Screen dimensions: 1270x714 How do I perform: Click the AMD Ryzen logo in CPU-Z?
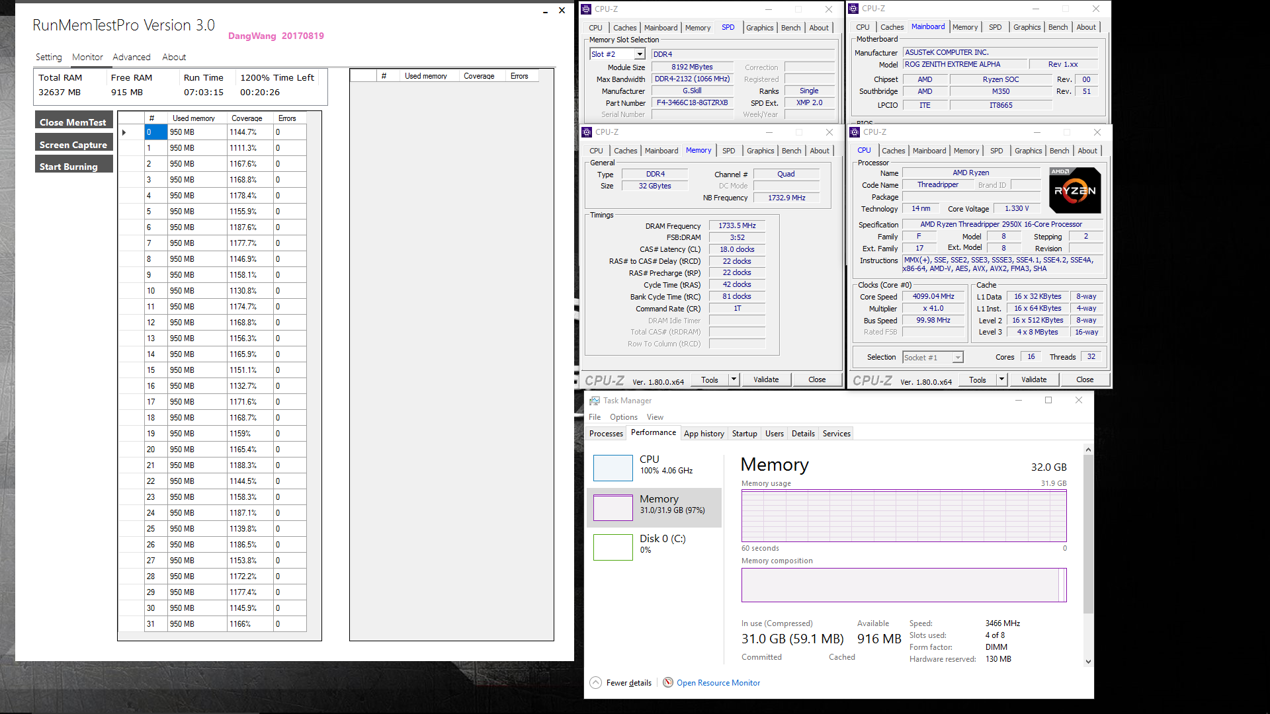point(1074,190)
